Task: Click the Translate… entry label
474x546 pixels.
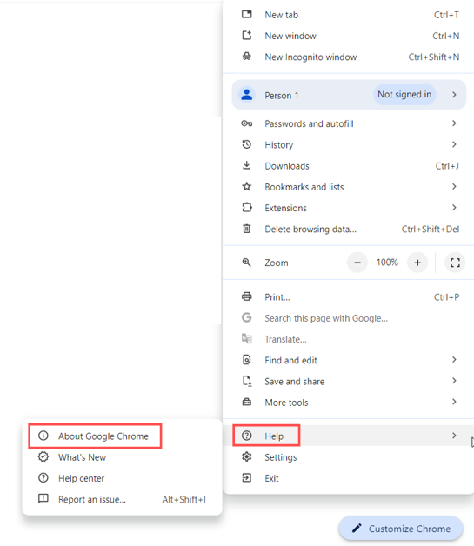Action: pyautogui.click(x=285, y=339)
